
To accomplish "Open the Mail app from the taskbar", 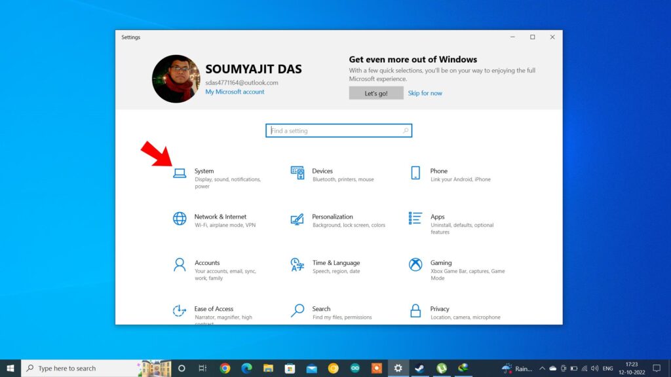I will [x=311, y=368].
